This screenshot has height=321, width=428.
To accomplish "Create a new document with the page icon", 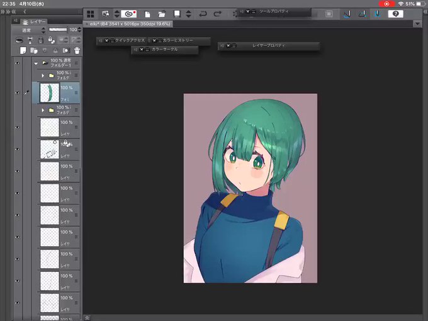I will [x=147, y=14].
